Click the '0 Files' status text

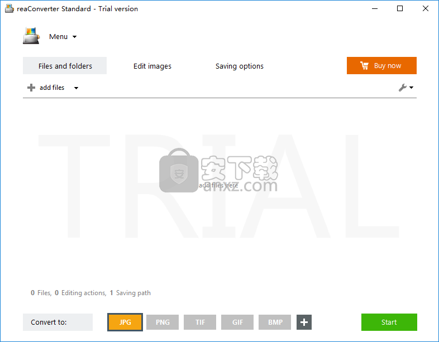pyautogui.click(x=41, y=293)
